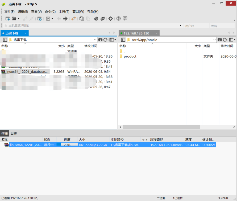Screen dimensions: 237x201
Task: Click the 密码 input field
Action: click(x=222, y=26)
